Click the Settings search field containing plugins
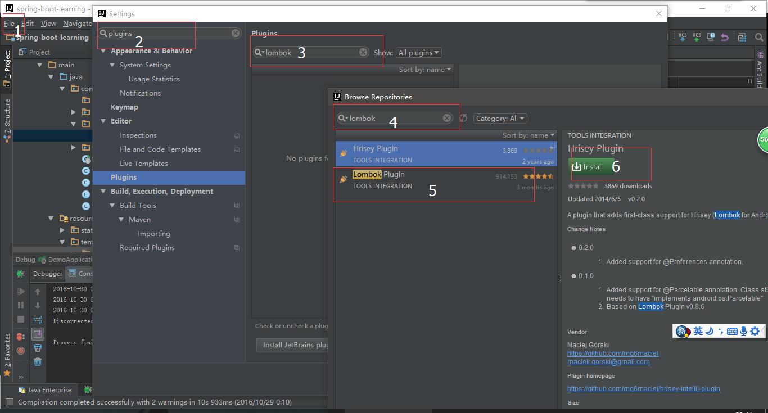 tap(169, 33)
